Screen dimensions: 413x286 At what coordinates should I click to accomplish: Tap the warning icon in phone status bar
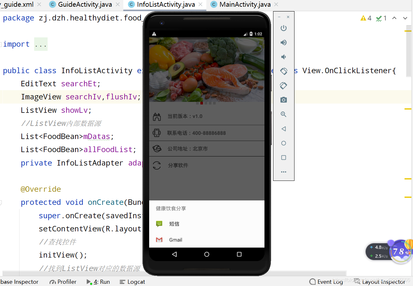(x=154, y=34)
